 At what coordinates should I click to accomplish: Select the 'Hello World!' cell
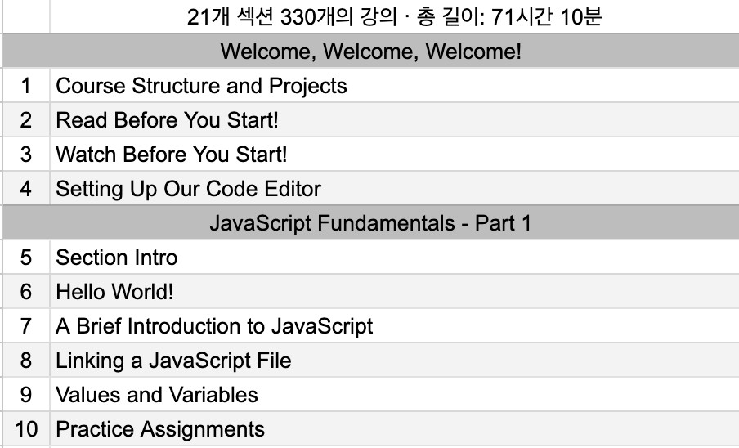pos(394,292)
